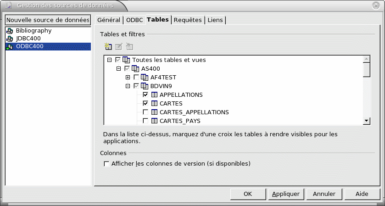
Task: Collapse the AS400 tree node
Action: click(x=118, y=69)
